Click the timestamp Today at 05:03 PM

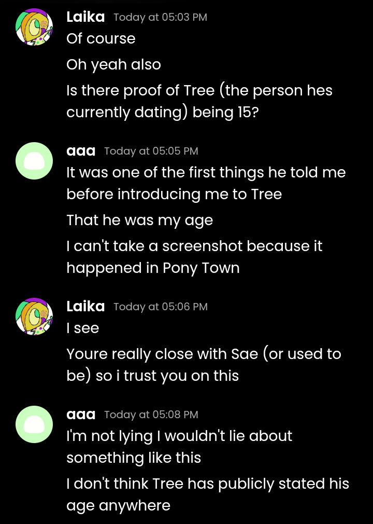(160, 17)
